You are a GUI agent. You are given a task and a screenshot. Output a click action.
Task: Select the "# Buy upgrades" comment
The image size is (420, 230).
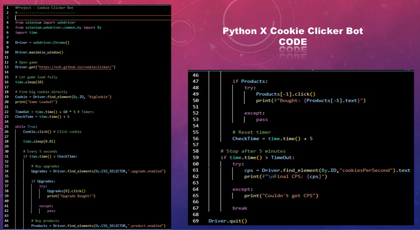coord(45,166)
